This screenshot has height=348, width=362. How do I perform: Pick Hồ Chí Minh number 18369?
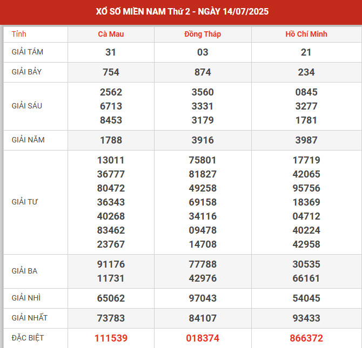[x=306, y=202]
